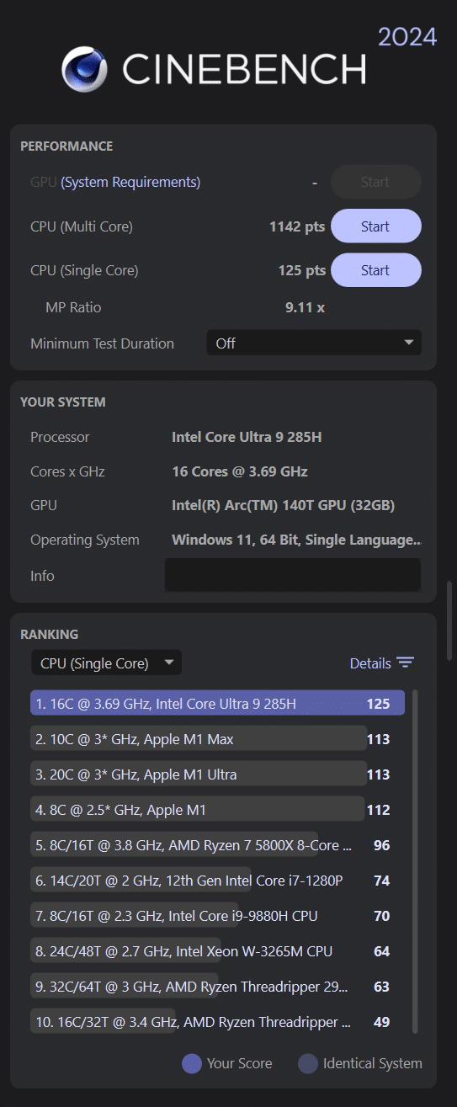Viewport: 457px width, 1107px height.
Task: Select the 16C/32T Ryzen Threadripper ranking row
Action: (x=217, y=1022)
